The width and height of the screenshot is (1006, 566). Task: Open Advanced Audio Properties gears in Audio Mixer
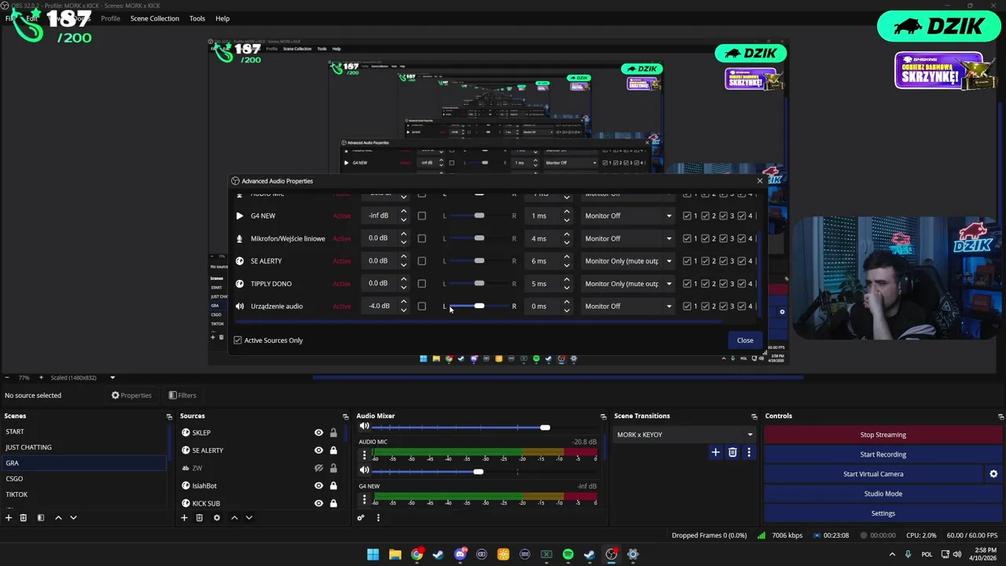point(361,518)
